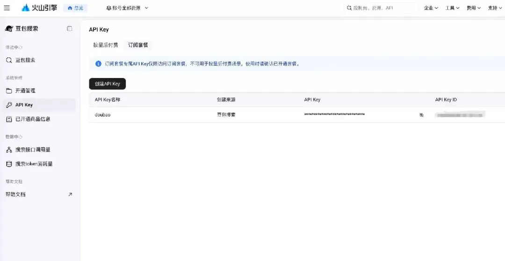Screen dimensions: 505x261
Task: Open the 帮助文档 help link
Action: [x=40, y=194]
